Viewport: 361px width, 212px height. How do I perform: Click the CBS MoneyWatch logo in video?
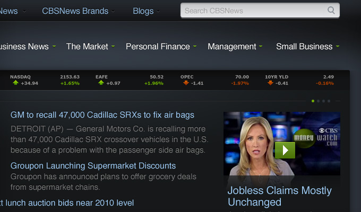[316, 137]
